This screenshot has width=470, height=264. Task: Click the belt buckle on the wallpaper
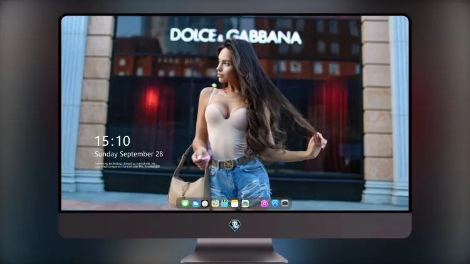229,164
